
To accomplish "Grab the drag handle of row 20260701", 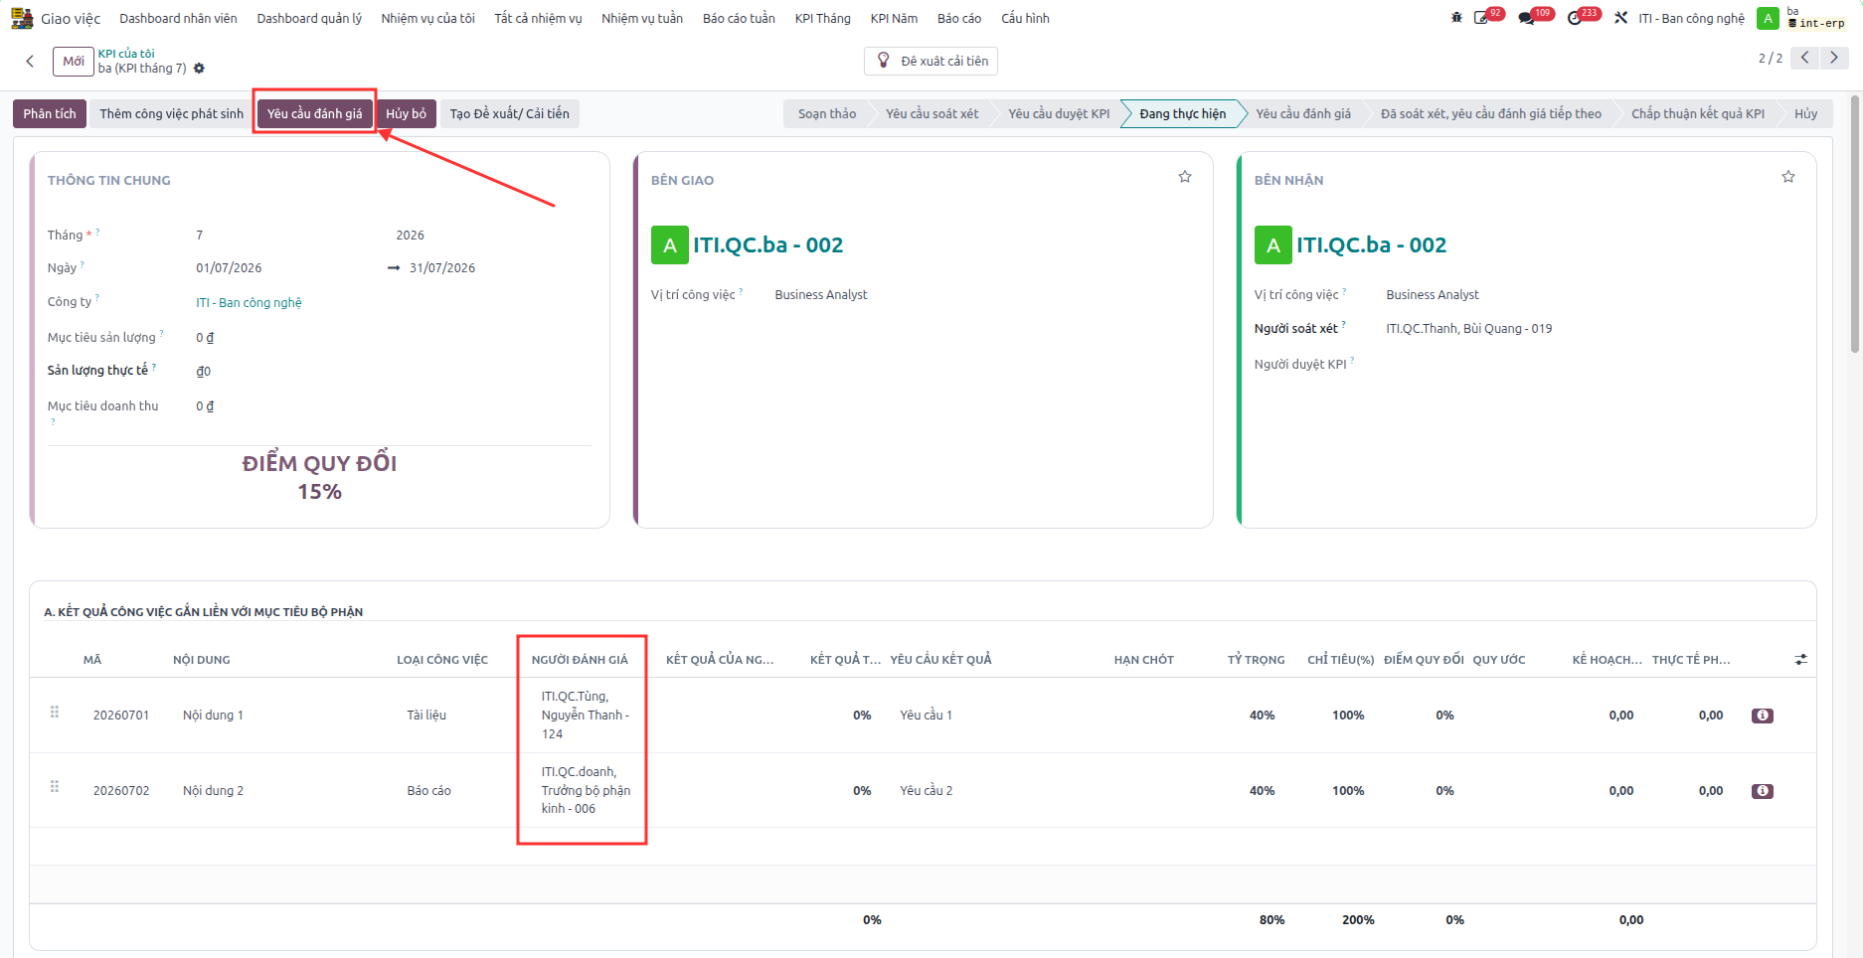I will coord(55,713).
